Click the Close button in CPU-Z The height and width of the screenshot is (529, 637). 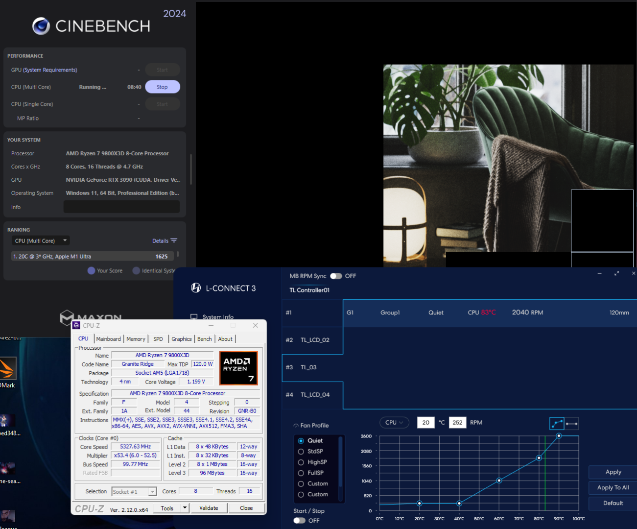tap(246, 508)
